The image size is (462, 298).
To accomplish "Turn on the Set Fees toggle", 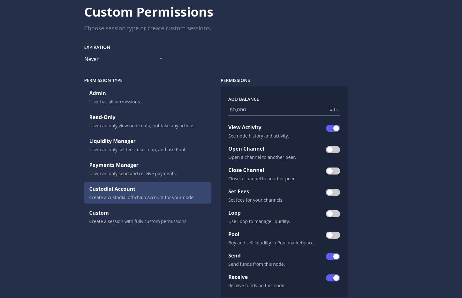I will [x=333, y=192].
